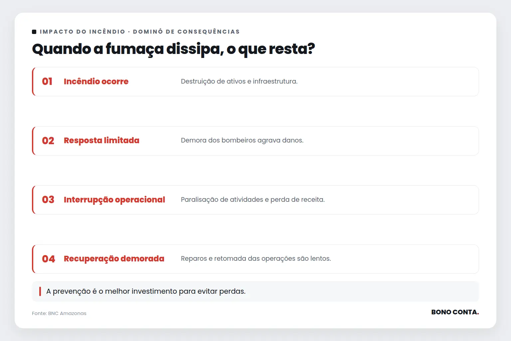511x341 pixels.
Task: Click description Demora dos bombeiros agrava danos
Action: click(242, 140)
